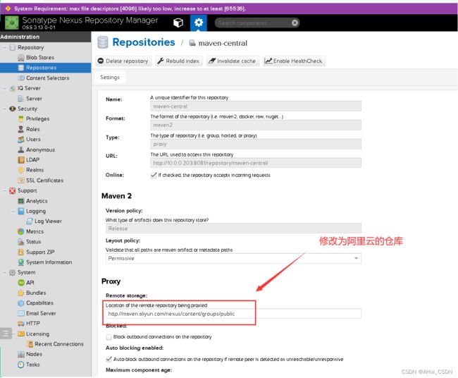
Task: Select the Settings tab
Action: [110, 78]
